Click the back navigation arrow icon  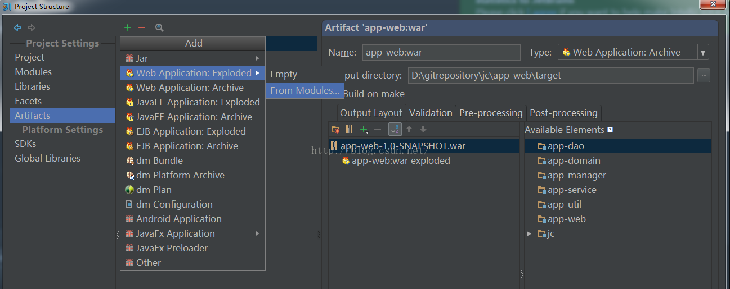[x=17, y=27]
